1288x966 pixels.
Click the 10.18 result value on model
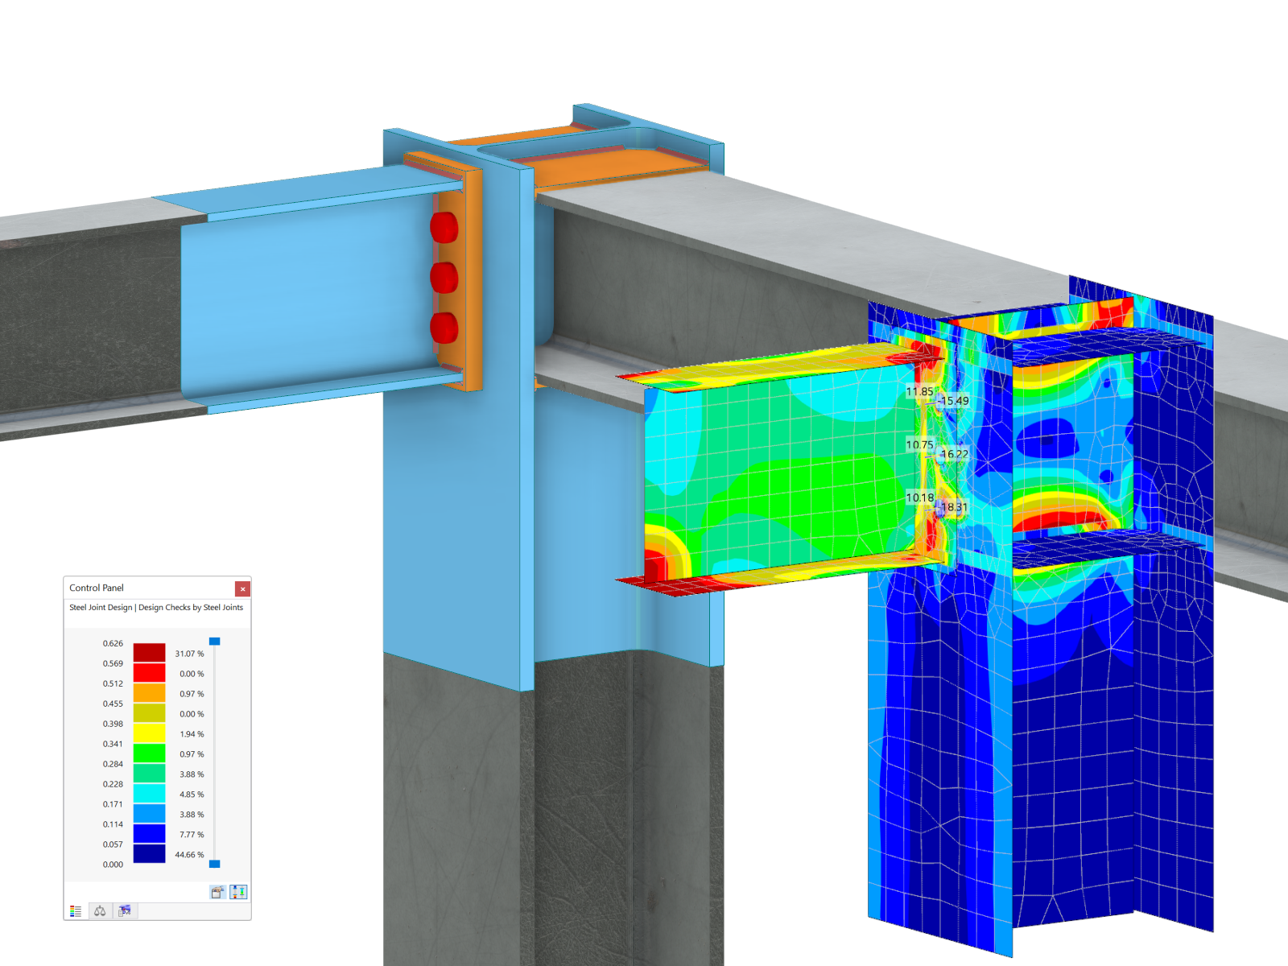coord(919,497)
